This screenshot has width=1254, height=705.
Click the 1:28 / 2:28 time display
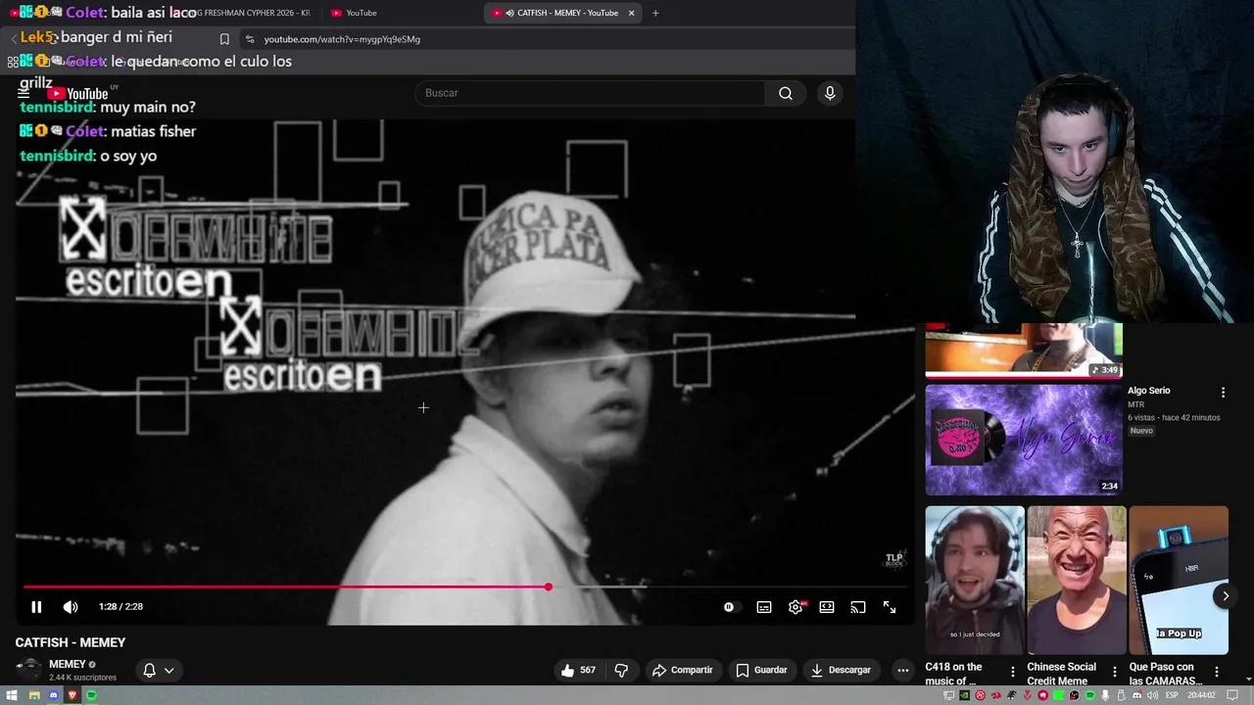click(x=121, y=607)
